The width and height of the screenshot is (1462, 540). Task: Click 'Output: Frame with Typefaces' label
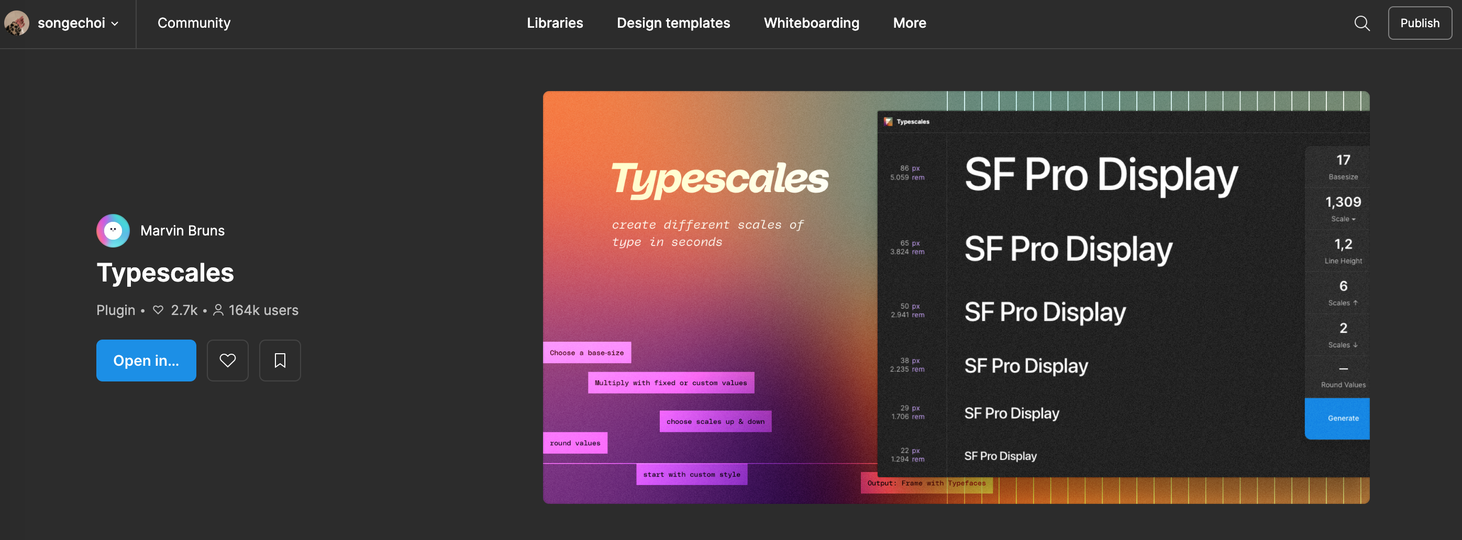926,483
